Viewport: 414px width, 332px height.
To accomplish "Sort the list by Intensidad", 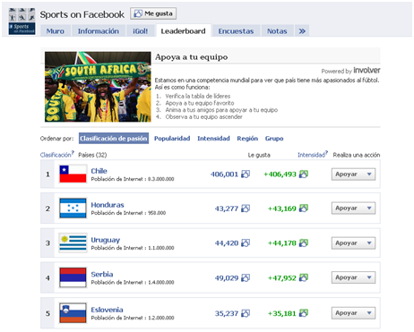I will click(213, 139).
